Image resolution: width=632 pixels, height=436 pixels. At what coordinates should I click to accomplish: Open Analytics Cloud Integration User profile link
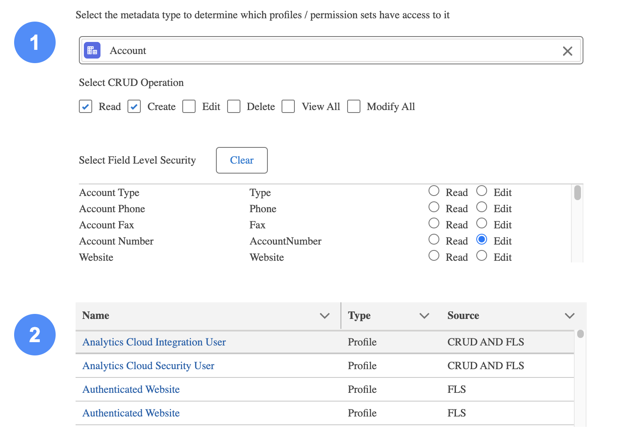tap(154, 342)
